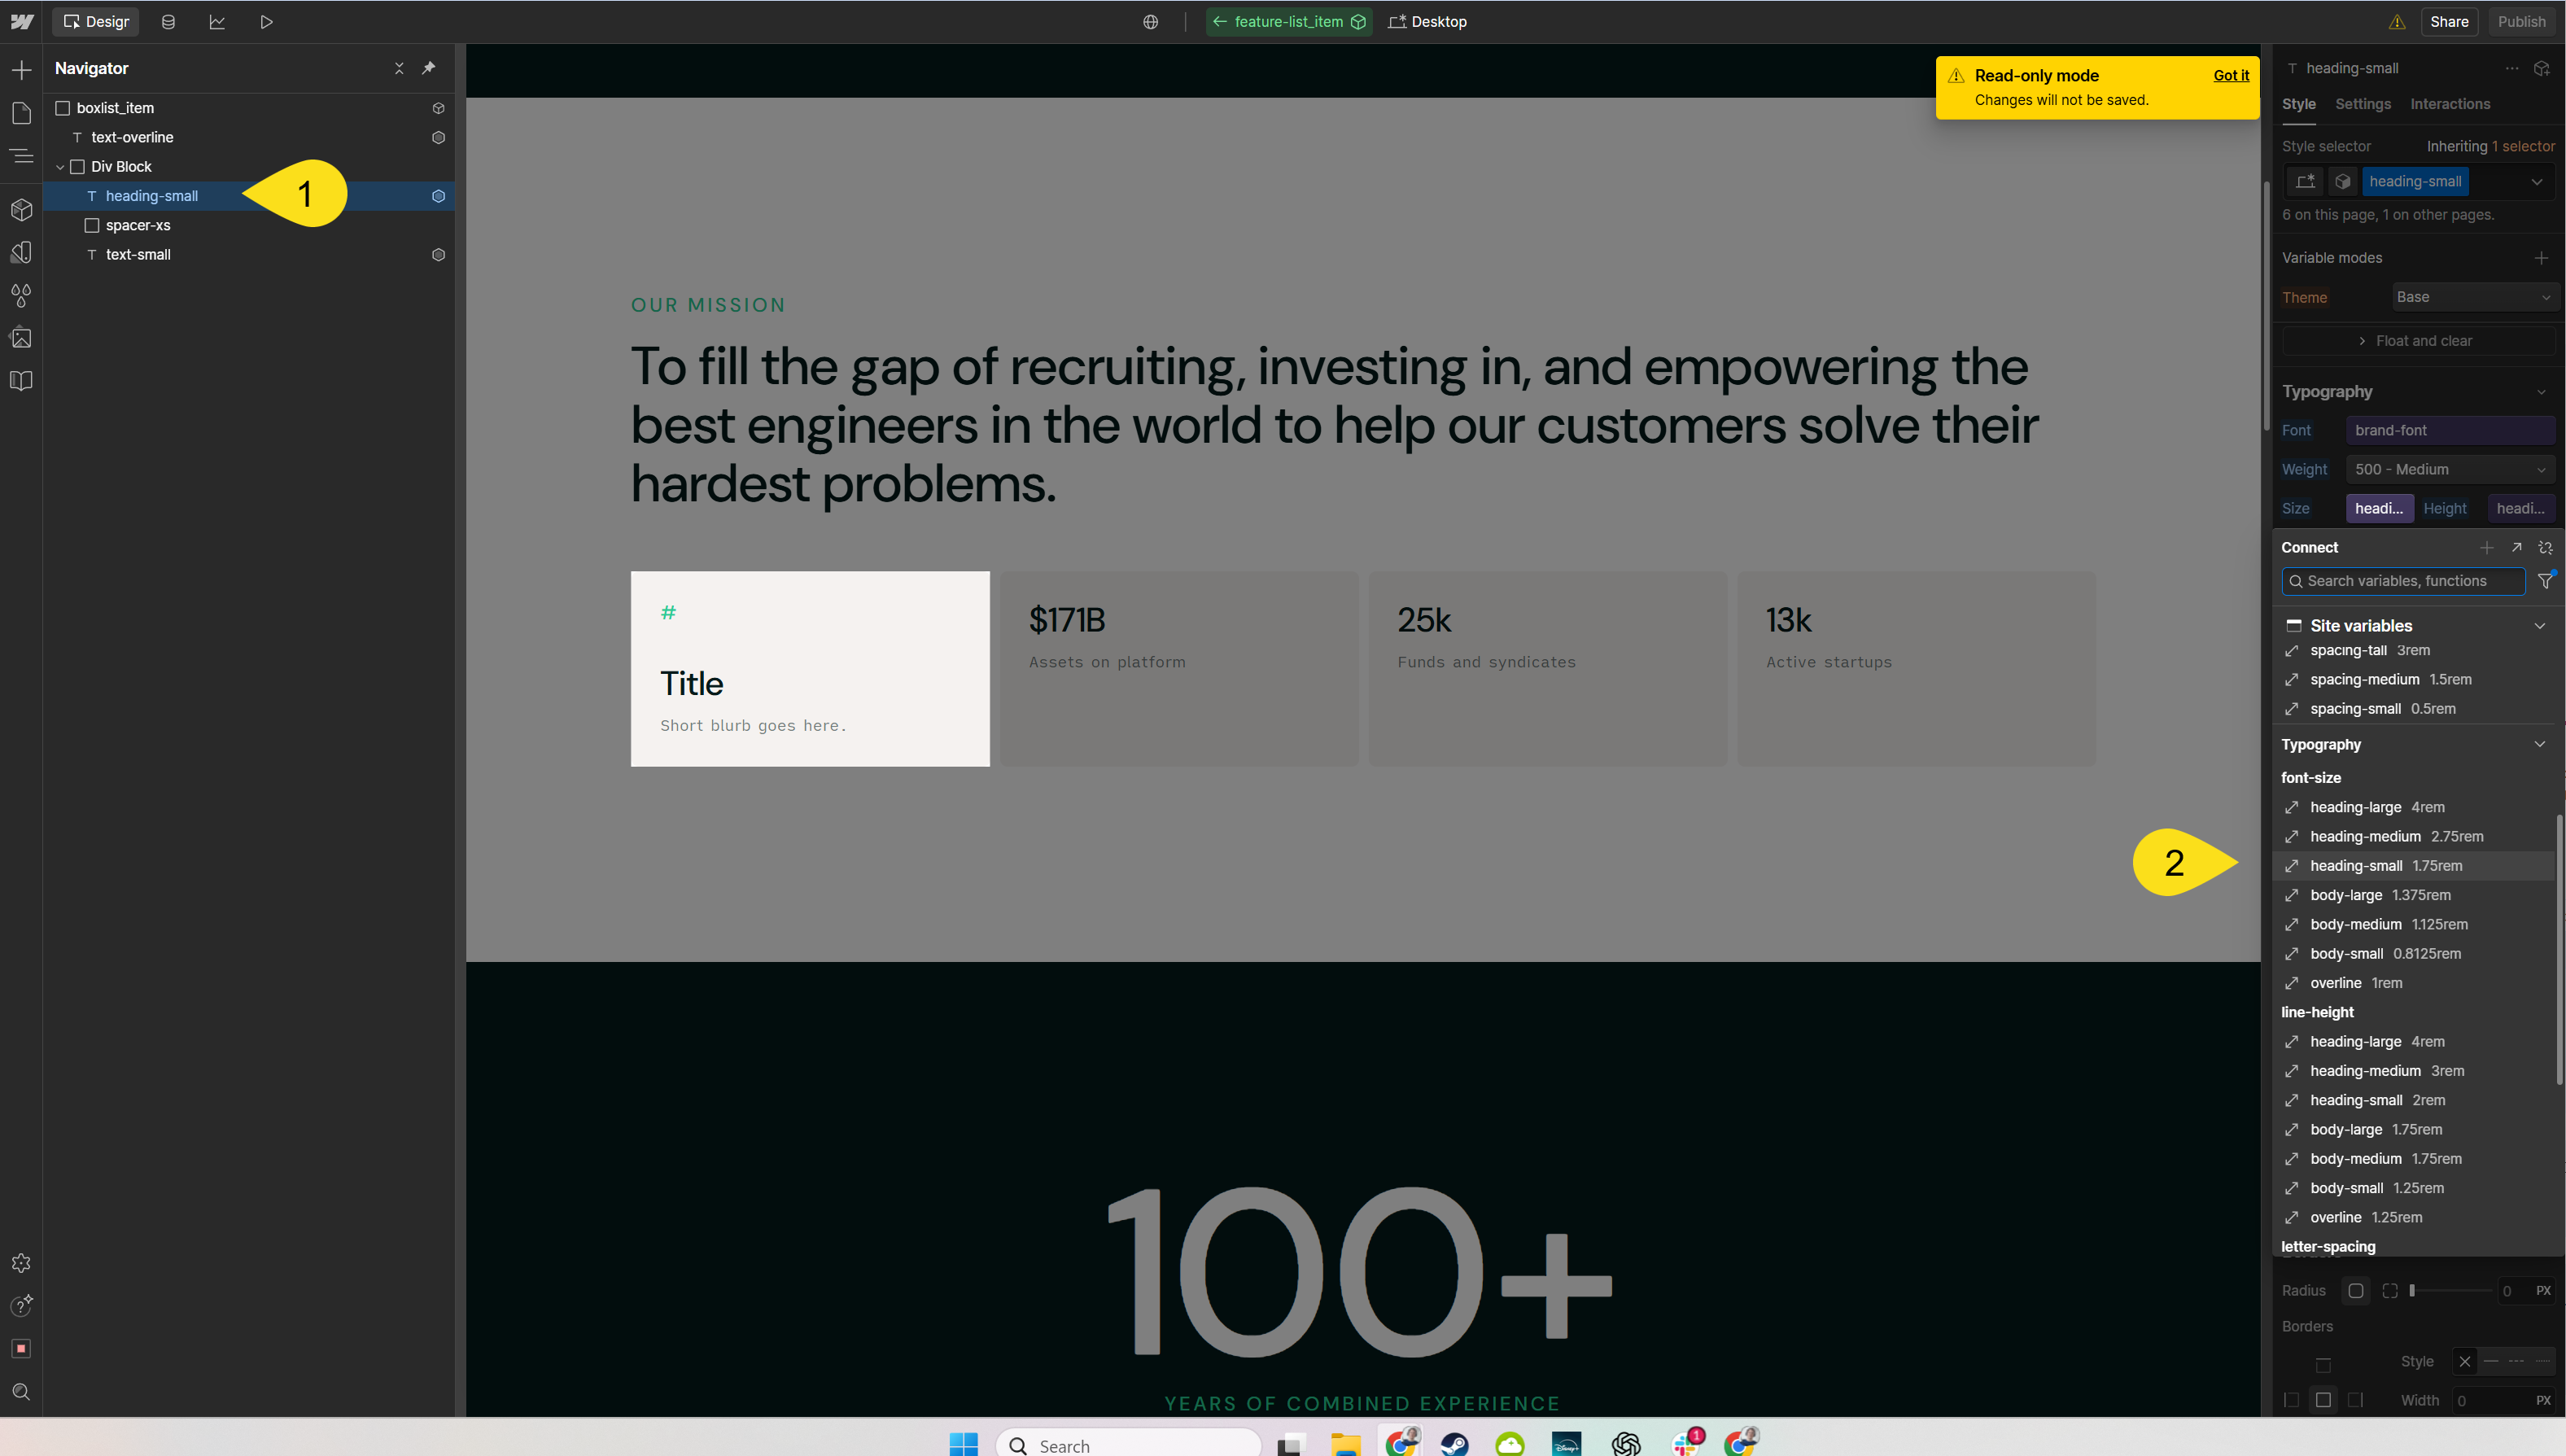Click the Connect variable filter icon
2566x1456 pixels.
[2545, 581]
